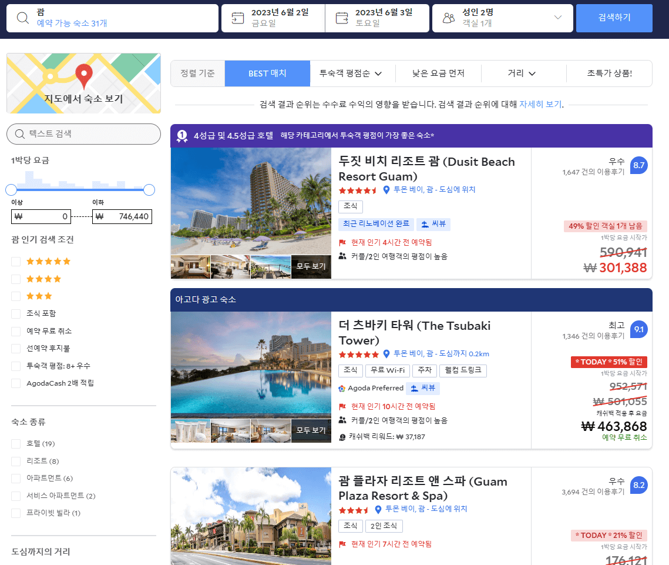Click the Agoda Preferred badge icon
Image resolution: width=669 pixels, height=565 pixels.
(342, 388)
